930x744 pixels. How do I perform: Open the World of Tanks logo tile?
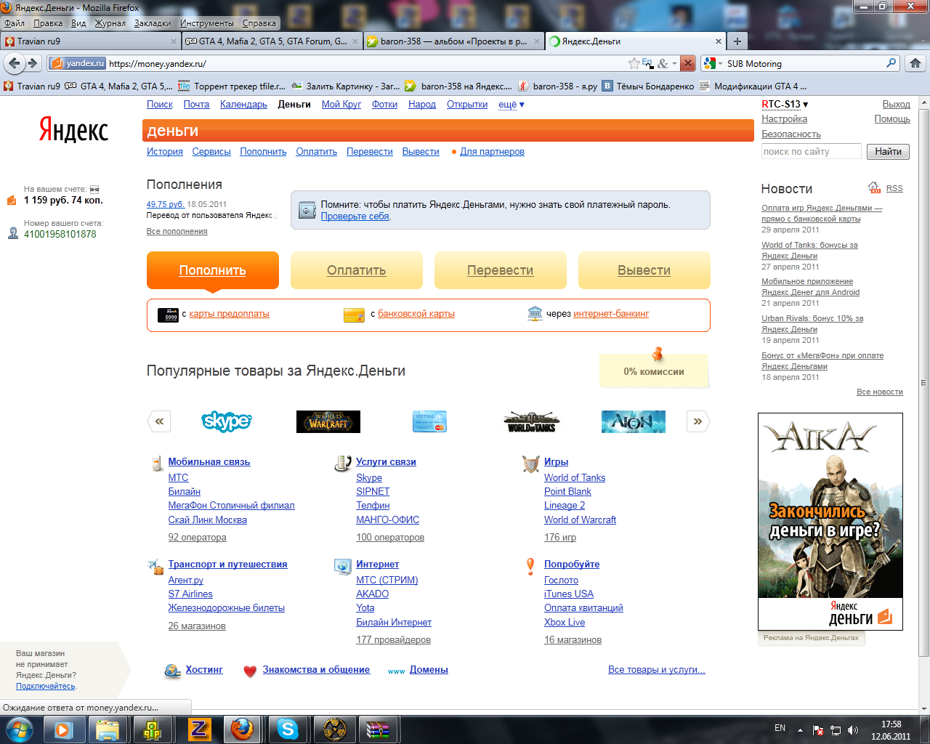pos(532,421)
